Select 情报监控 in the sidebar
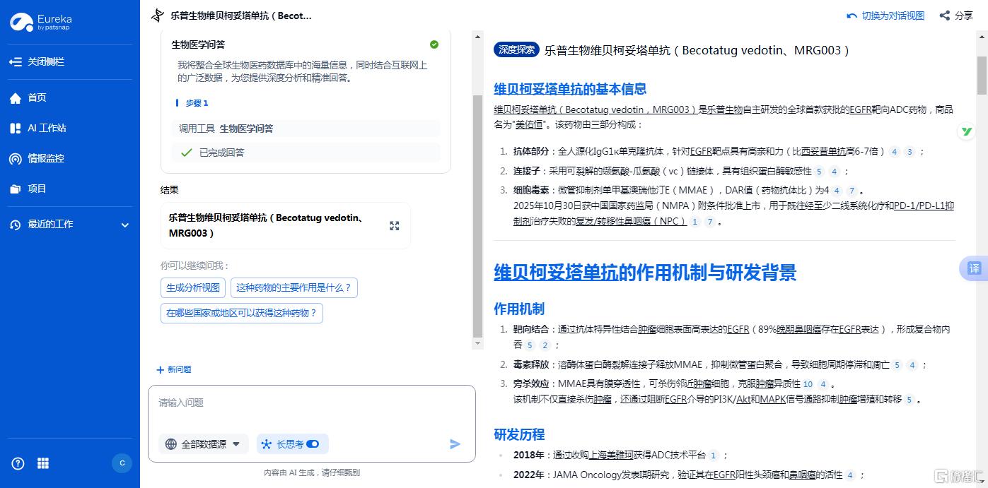Viewport: 988px width, 488px height. coord(46,158)
